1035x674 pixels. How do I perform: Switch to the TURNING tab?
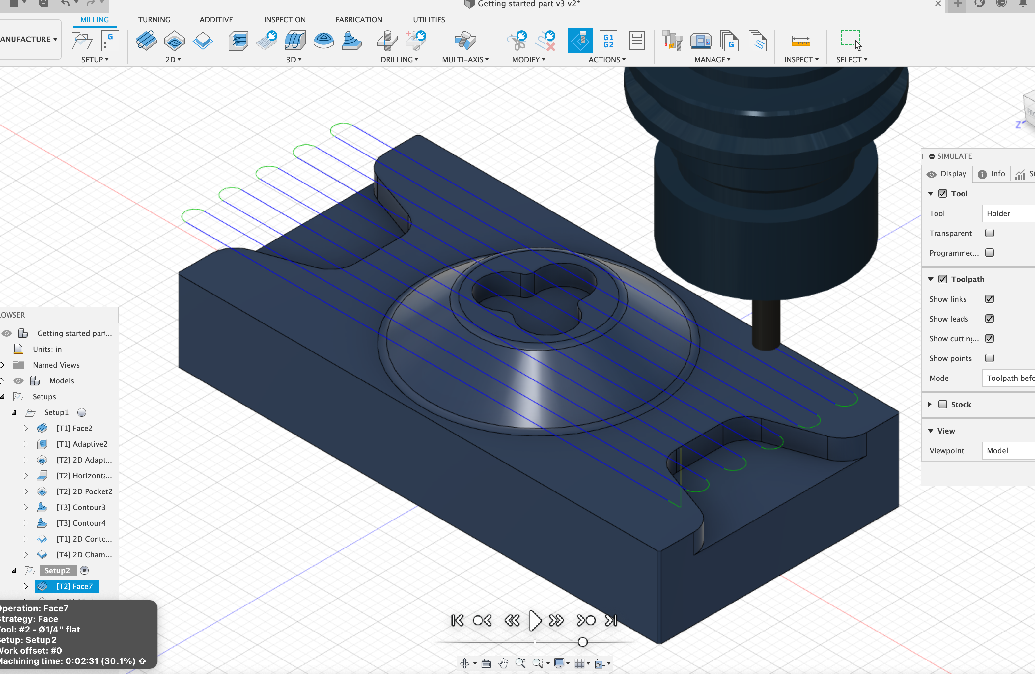154,19
